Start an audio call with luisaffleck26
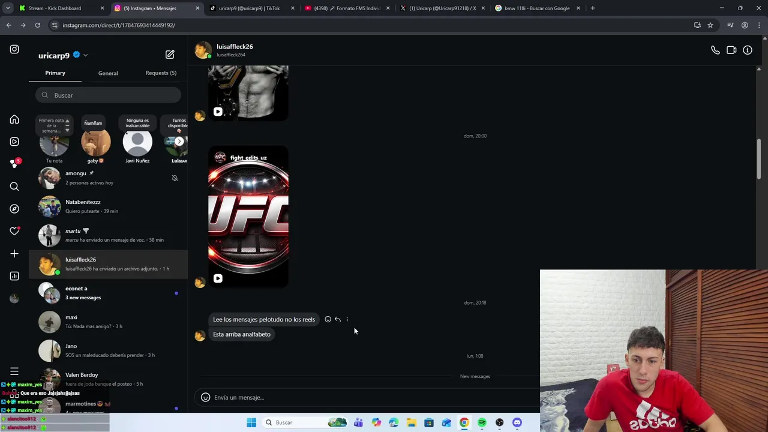 pos(715,50)
